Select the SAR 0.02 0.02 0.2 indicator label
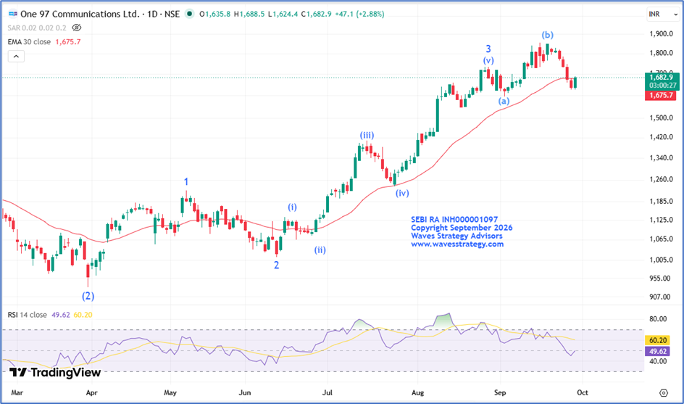 coord(37,28)
